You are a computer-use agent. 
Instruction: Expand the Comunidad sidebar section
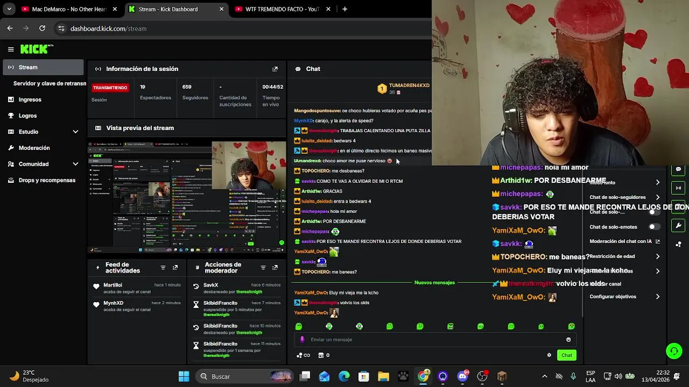click(x=75, y=164)
